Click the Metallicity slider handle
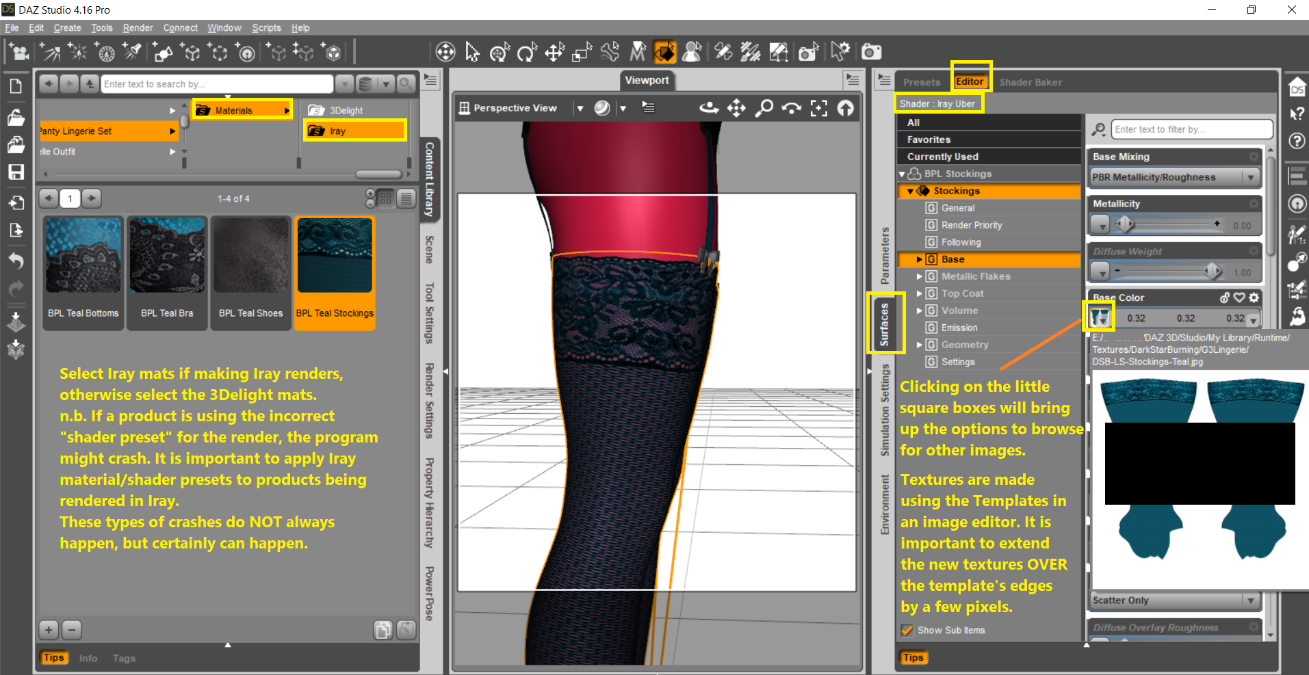 coord(1125,224)
